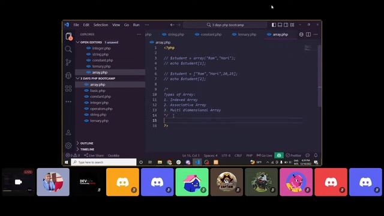This screenshot has width=384, height=216.
Task: Open the Explorer view in activity bar
Action: point(68,37)
